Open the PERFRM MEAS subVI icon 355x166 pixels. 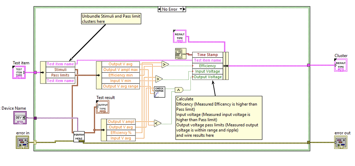point(79,137)
